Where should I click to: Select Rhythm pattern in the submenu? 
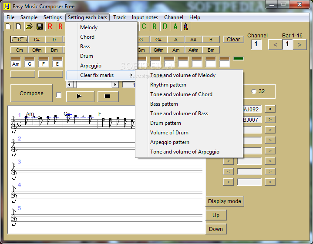tap(189, 85)
